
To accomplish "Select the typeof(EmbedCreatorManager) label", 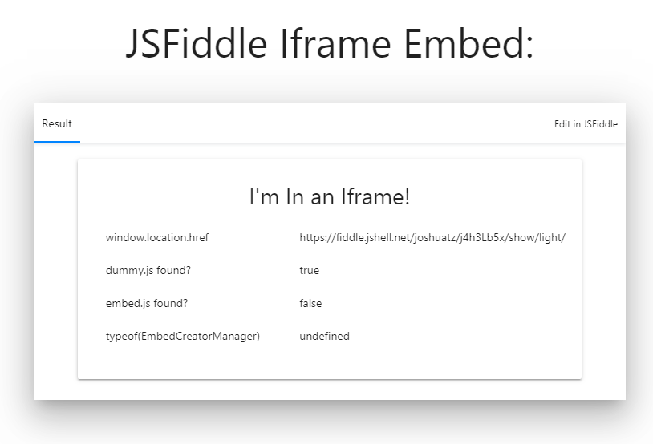I will click(183, 337).
